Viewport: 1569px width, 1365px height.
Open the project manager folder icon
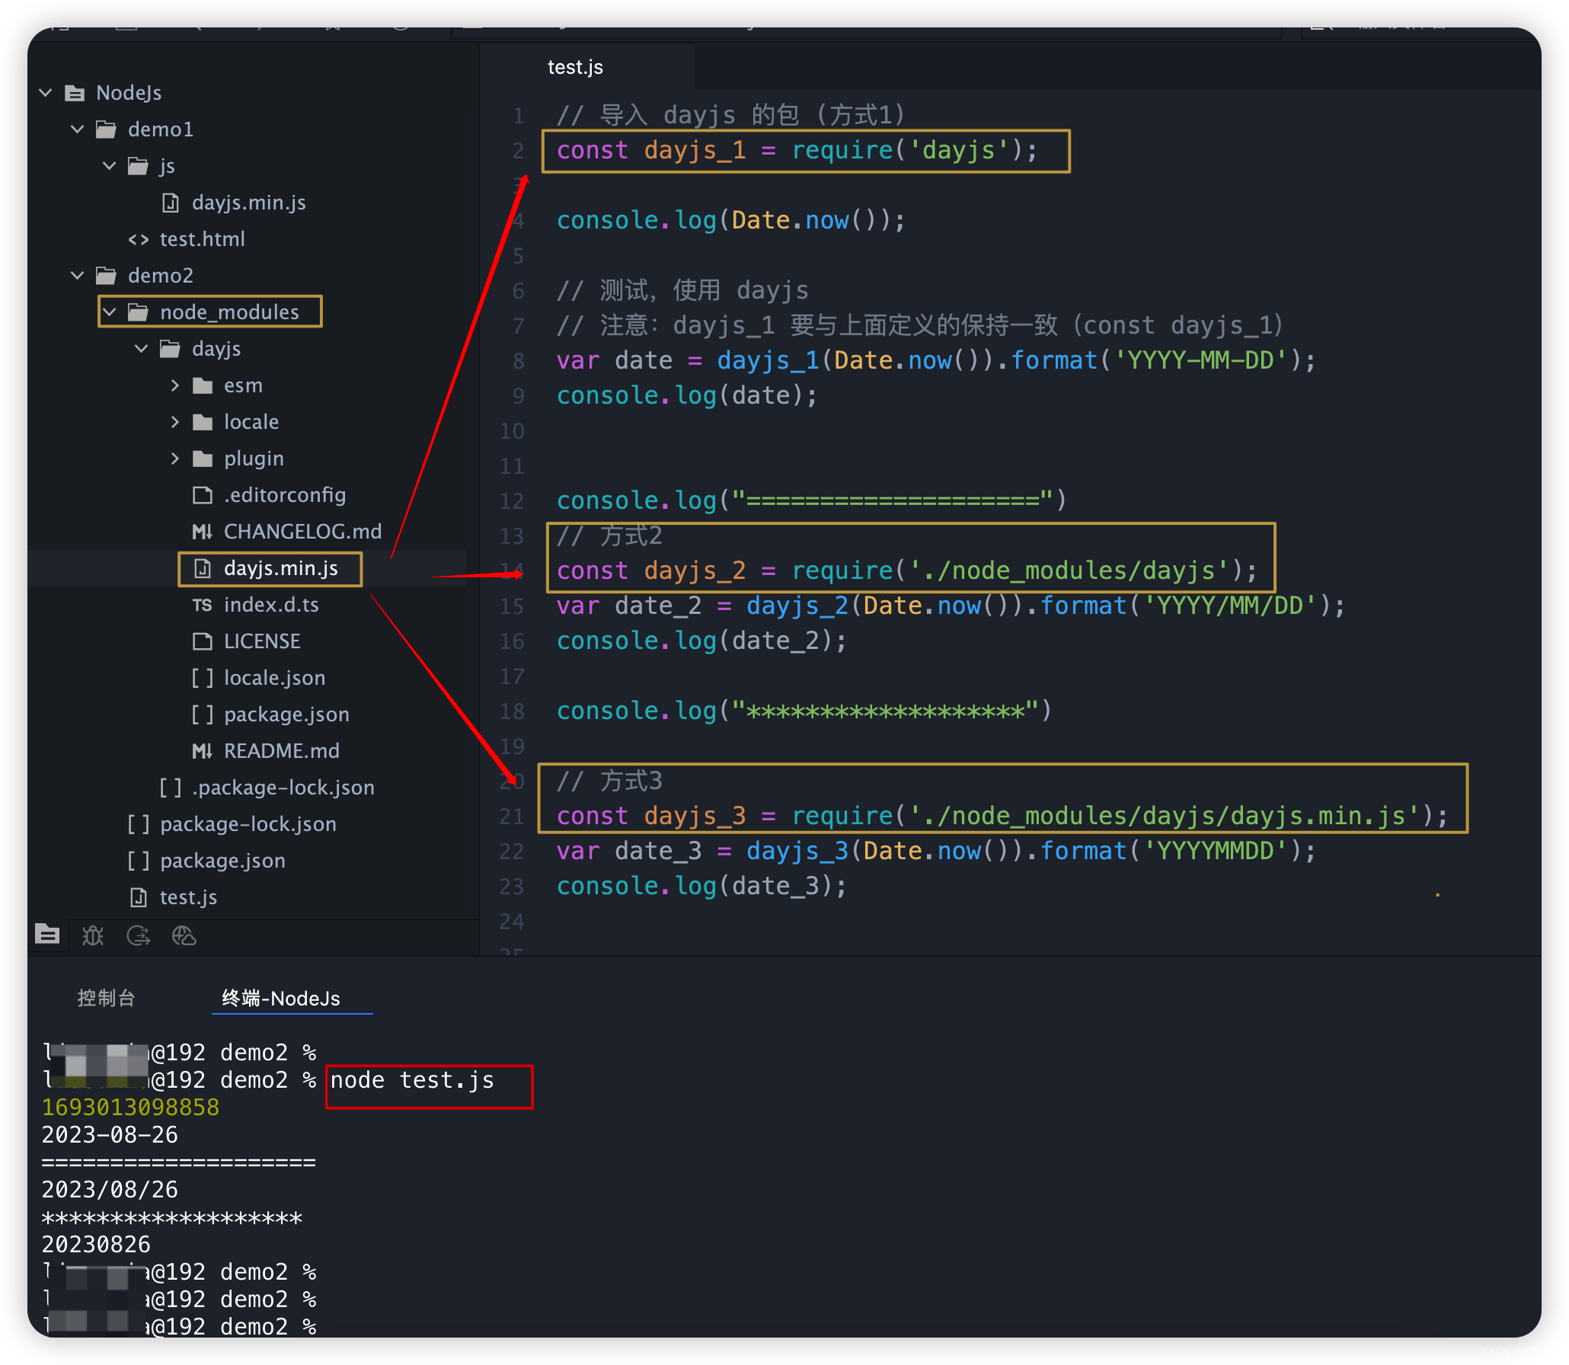pos(47,934)
